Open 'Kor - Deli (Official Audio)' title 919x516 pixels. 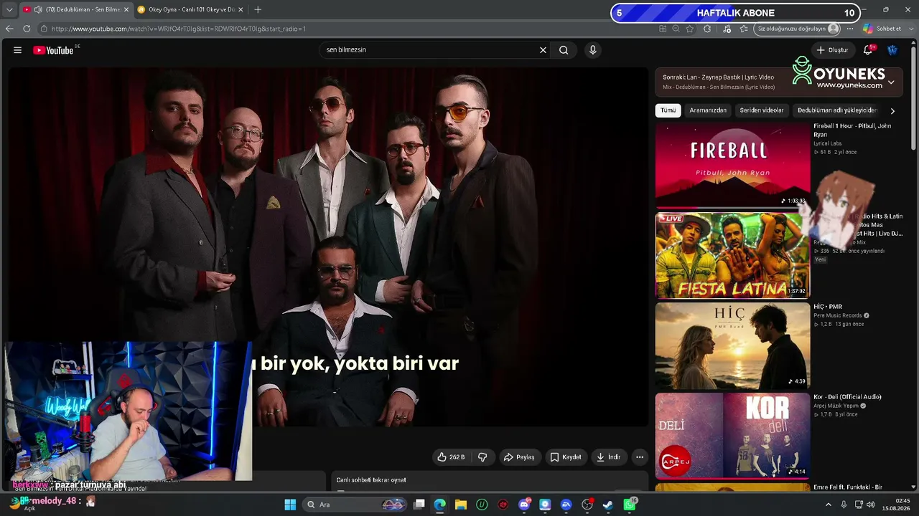[x=847, y=397]
